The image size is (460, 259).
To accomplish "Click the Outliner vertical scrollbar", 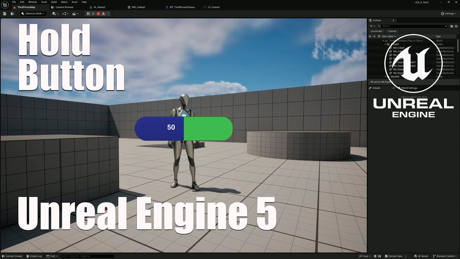I will [x=458, y=46].
